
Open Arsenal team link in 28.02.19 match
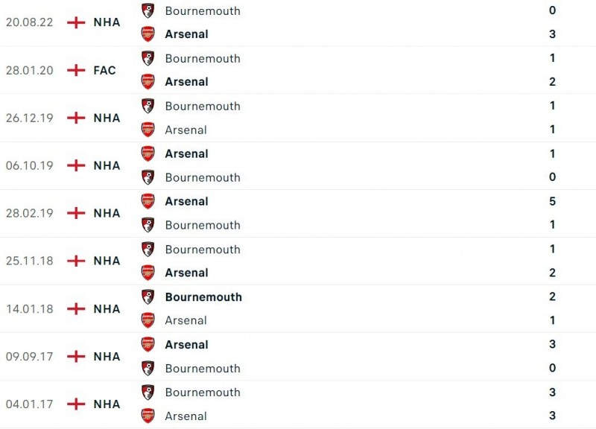pos(186,201)
